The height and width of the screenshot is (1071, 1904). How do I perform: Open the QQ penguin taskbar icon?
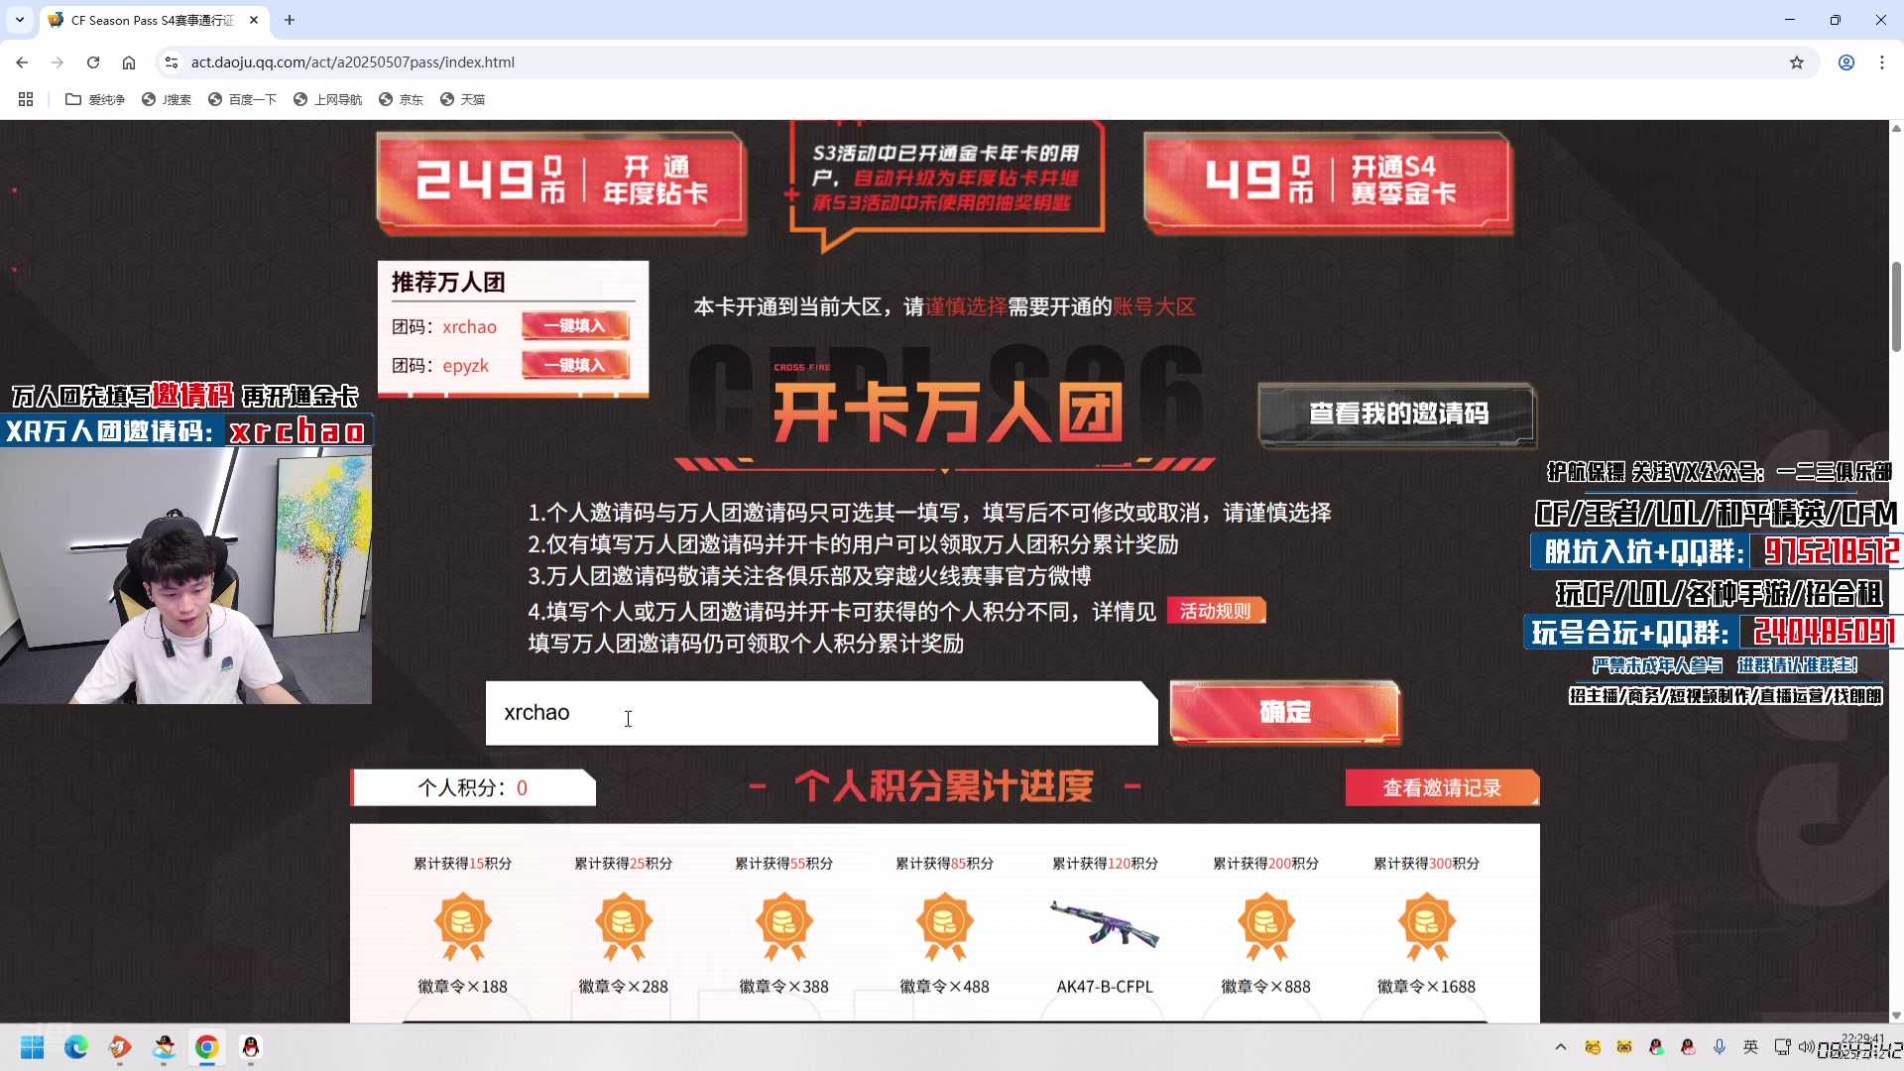(251, 1047)
